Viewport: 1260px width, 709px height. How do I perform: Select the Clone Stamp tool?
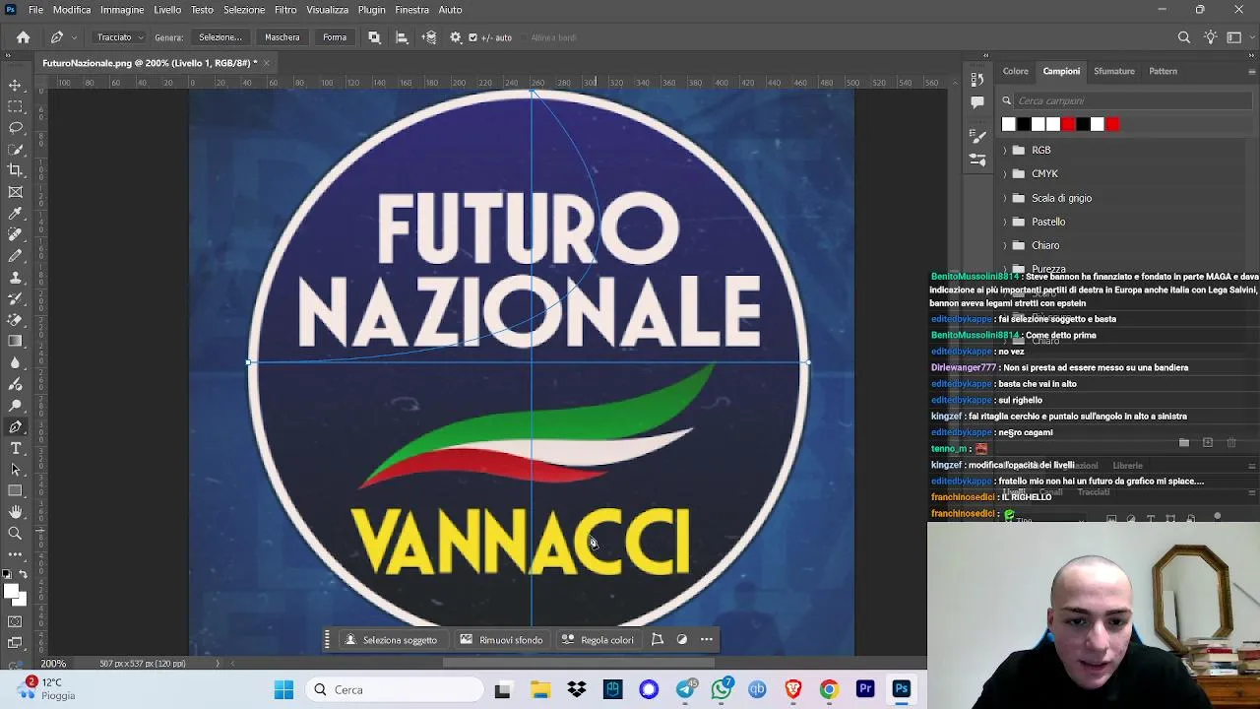pos(15,278)
